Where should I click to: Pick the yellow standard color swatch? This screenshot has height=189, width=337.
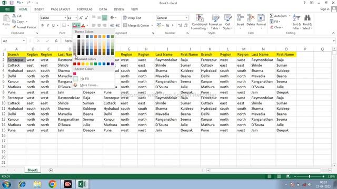coord(87,64)
